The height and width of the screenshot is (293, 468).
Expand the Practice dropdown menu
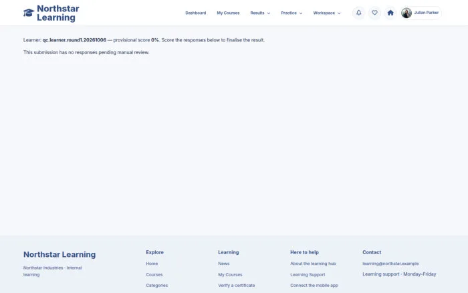coord(291,13)
